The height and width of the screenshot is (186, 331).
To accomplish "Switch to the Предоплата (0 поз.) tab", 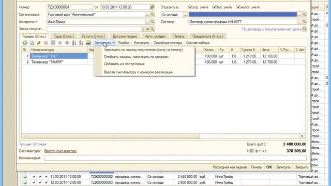I will point(208,36).
